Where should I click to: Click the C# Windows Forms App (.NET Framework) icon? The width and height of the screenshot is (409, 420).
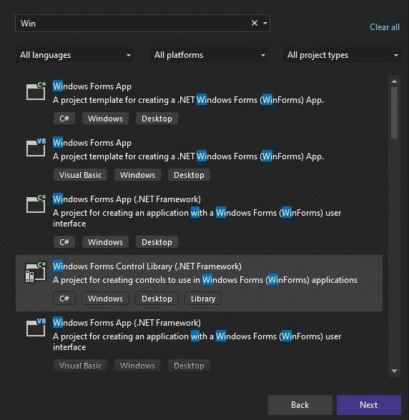pos(36,204)
